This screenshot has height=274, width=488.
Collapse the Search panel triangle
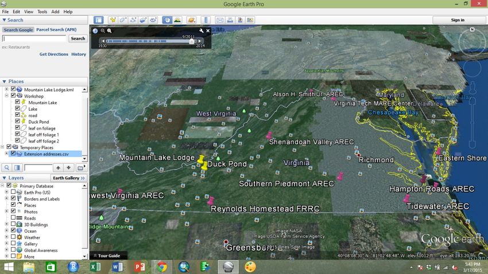4,20
